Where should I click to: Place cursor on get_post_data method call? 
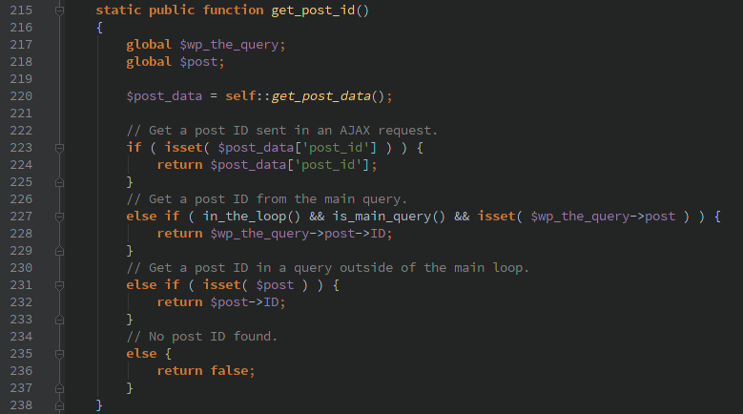pyautogui.click(x=320, y=96)
